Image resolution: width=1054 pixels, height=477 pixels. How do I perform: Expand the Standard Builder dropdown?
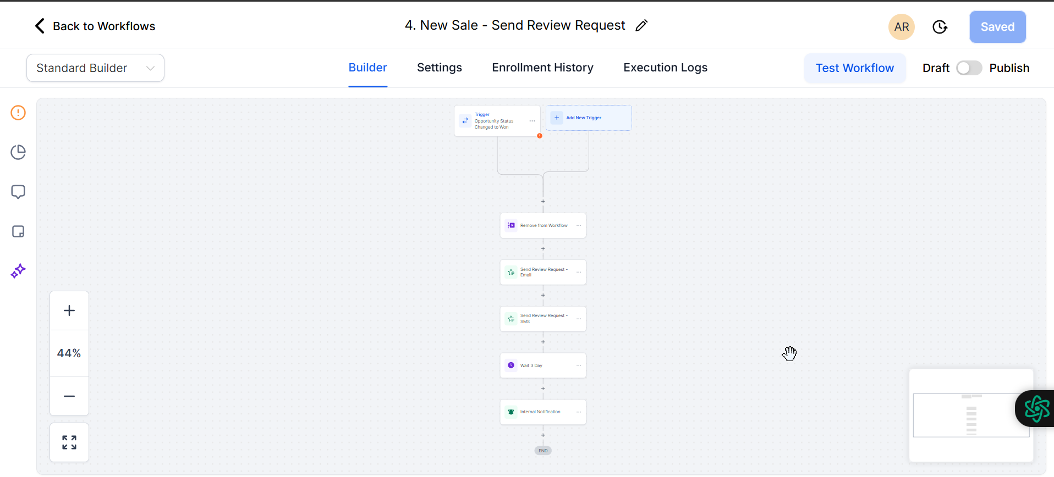(x=95, y=68)
